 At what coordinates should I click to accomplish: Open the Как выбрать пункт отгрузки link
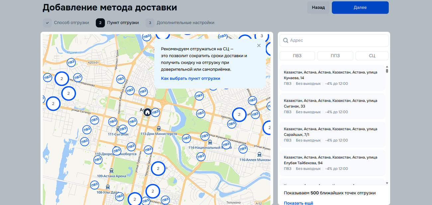[190, 78]
